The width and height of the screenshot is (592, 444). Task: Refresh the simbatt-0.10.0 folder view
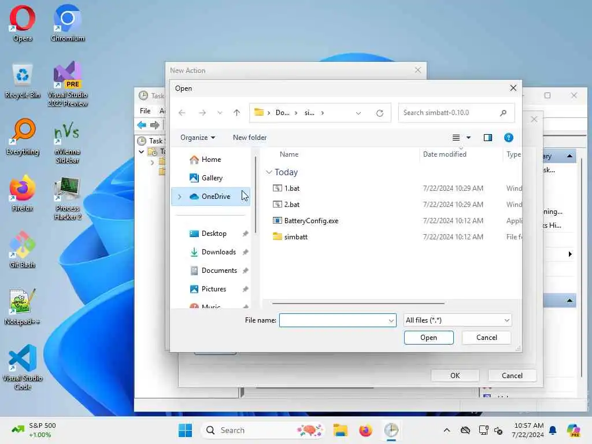coord(380,113)
